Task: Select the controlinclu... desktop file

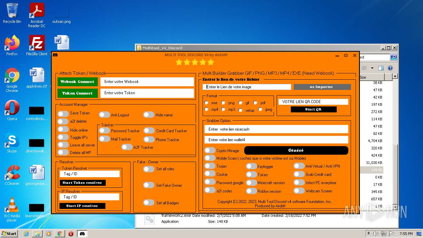Action: click(37, 113)
